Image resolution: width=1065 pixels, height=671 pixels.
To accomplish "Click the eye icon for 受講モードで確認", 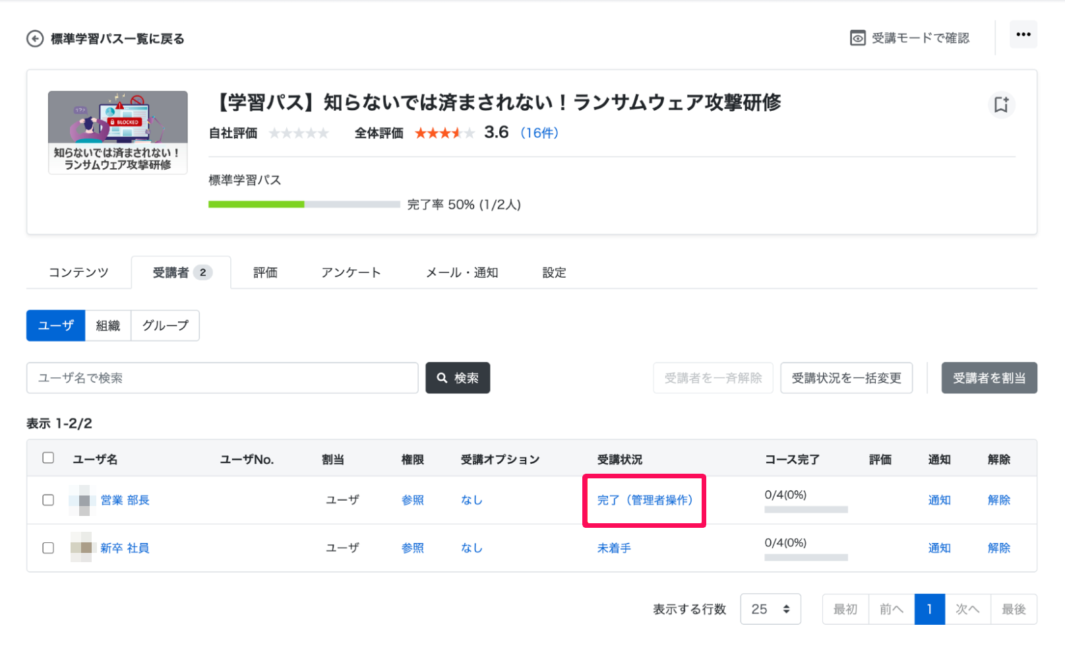I will [x=857, y=38].
